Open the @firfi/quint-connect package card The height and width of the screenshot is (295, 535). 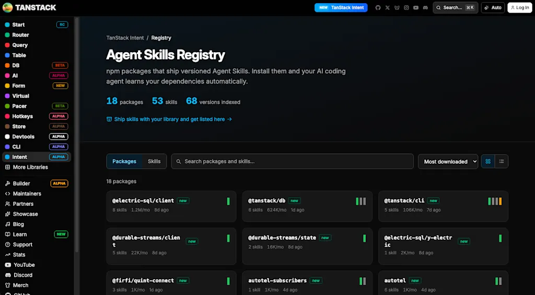[x=171, y=283]
